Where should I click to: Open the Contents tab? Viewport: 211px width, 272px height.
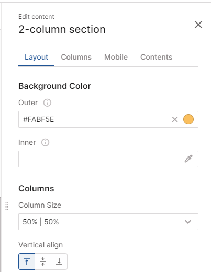pyautogui.click(x=156, y=57)
